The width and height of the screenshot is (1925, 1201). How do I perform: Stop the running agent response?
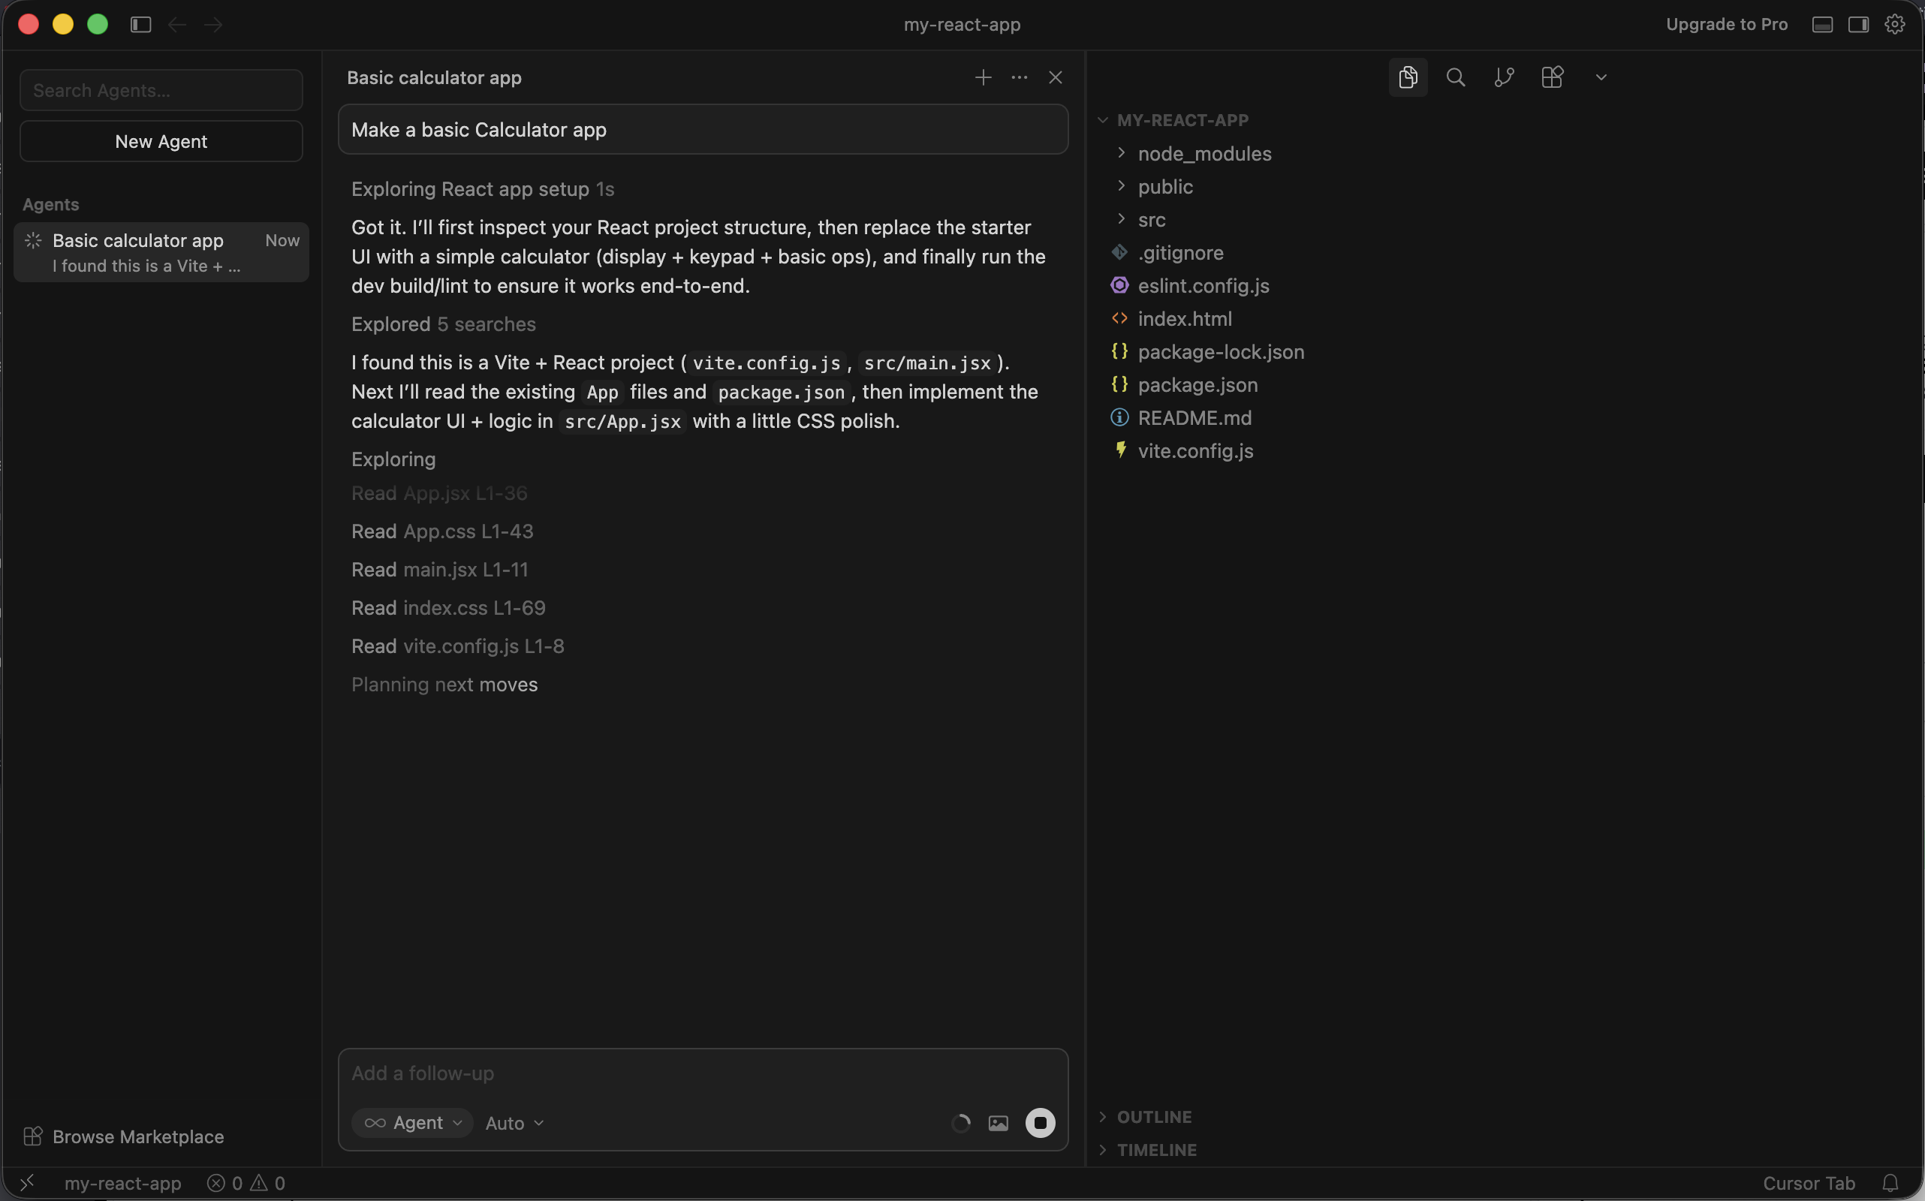point(1040,1122)
